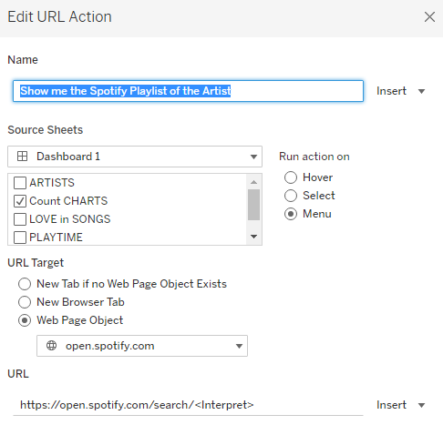
Task: Select Hover as run action
Action: (x=291, y=177)
